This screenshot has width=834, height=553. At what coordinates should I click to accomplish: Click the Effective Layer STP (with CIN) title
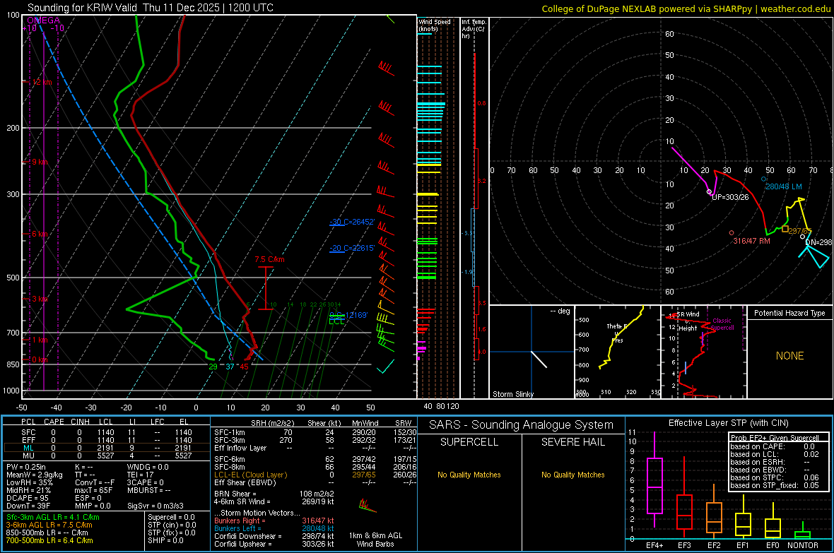[x=729, y=423]
